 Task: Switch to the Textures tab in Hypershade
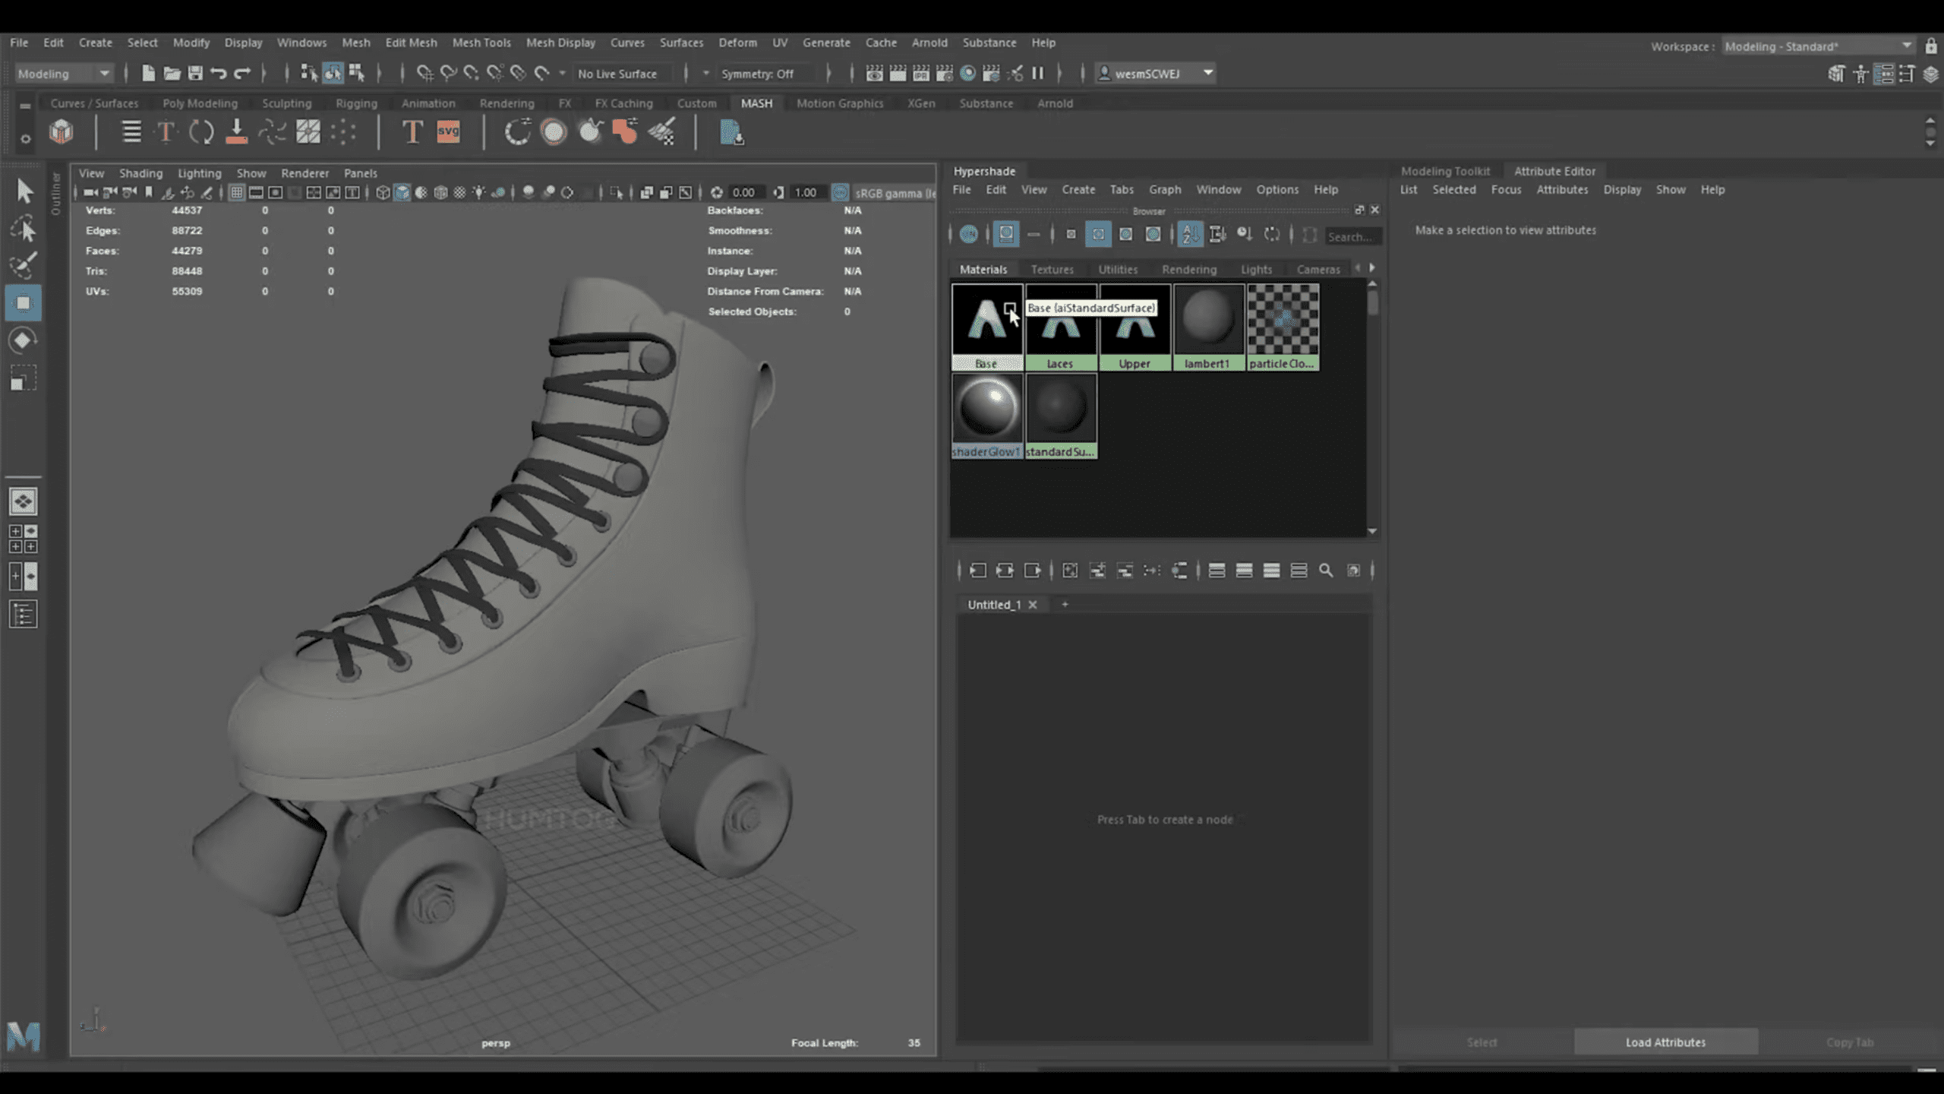(x=1052, y=270)
